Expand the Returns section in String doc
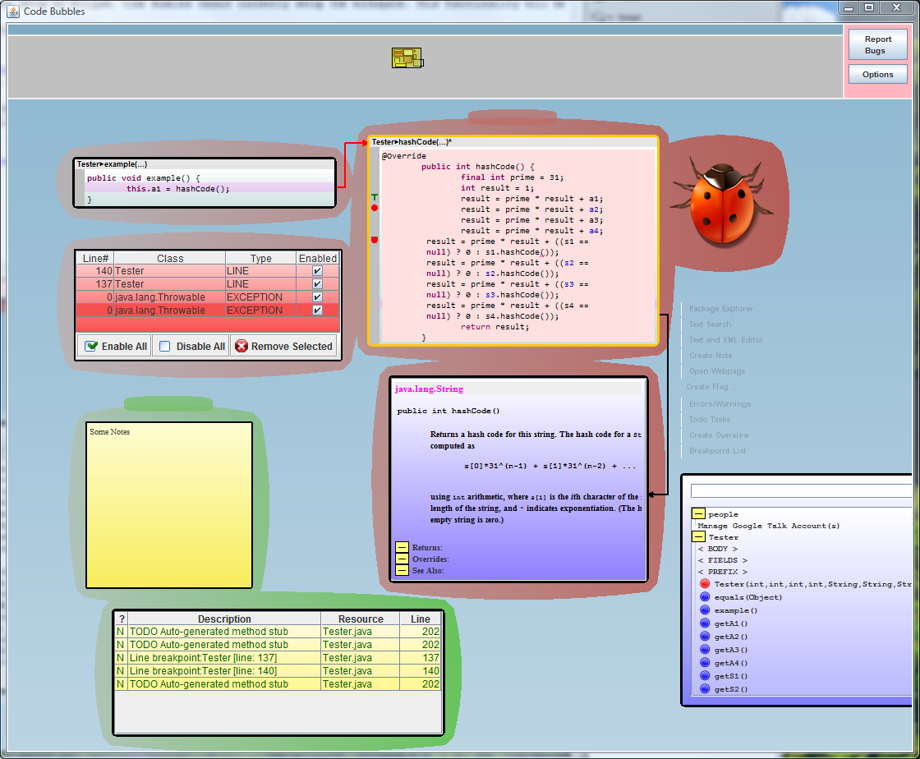 pyautogui.click(x=402, y=547)
